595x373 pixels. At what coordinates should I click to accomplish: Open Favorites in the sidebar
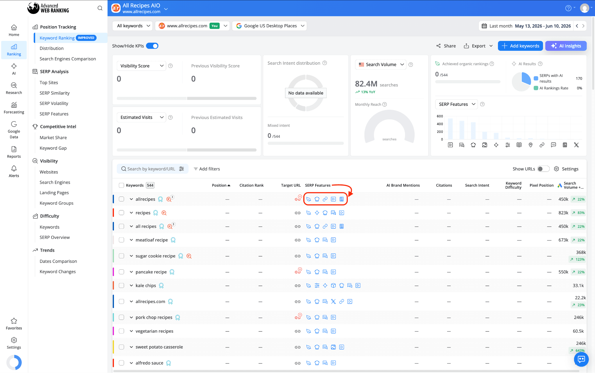point(14,324)
